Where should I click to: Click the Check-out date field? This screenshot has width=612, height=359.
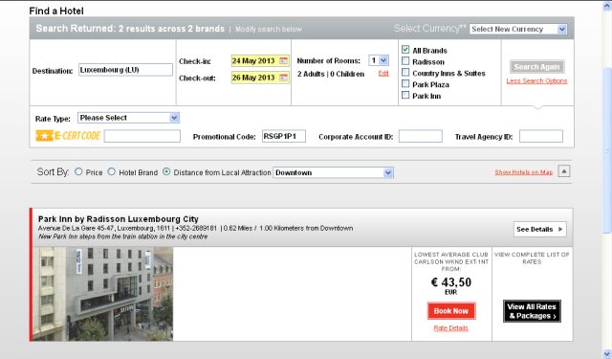coord(260,78)
